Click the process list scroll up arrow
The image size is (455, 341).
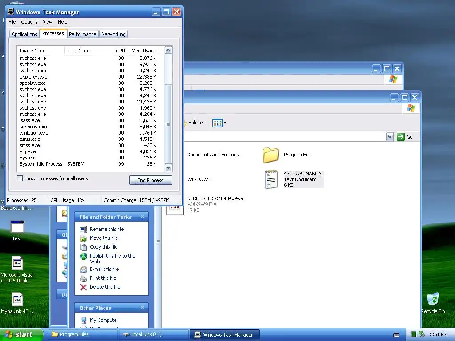point(168,50)
